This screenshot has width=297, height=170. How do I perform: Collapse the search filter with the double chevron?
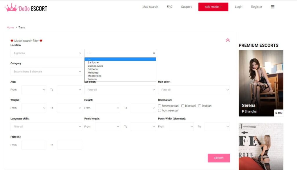point(228,40)
